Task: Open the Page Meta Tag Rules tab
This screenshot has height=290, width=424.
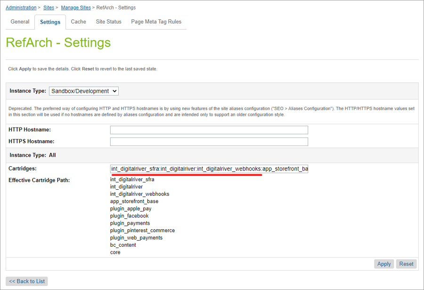Action: [156, 22]
